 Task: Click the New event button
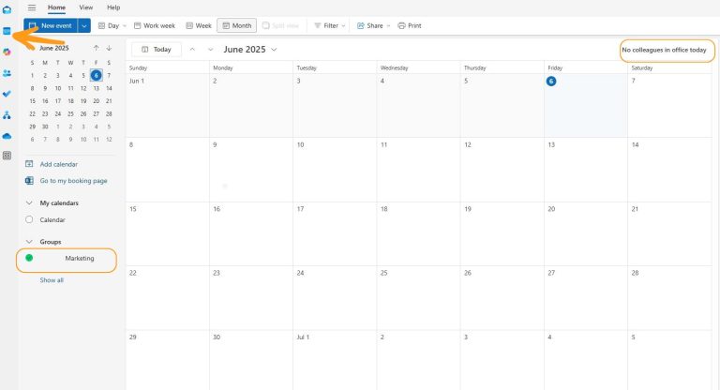tap(51, 25)
